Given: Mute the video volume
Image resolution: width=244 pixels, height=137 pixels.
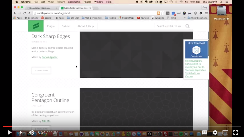Looking at the screenshot, I should pos(32,132).
